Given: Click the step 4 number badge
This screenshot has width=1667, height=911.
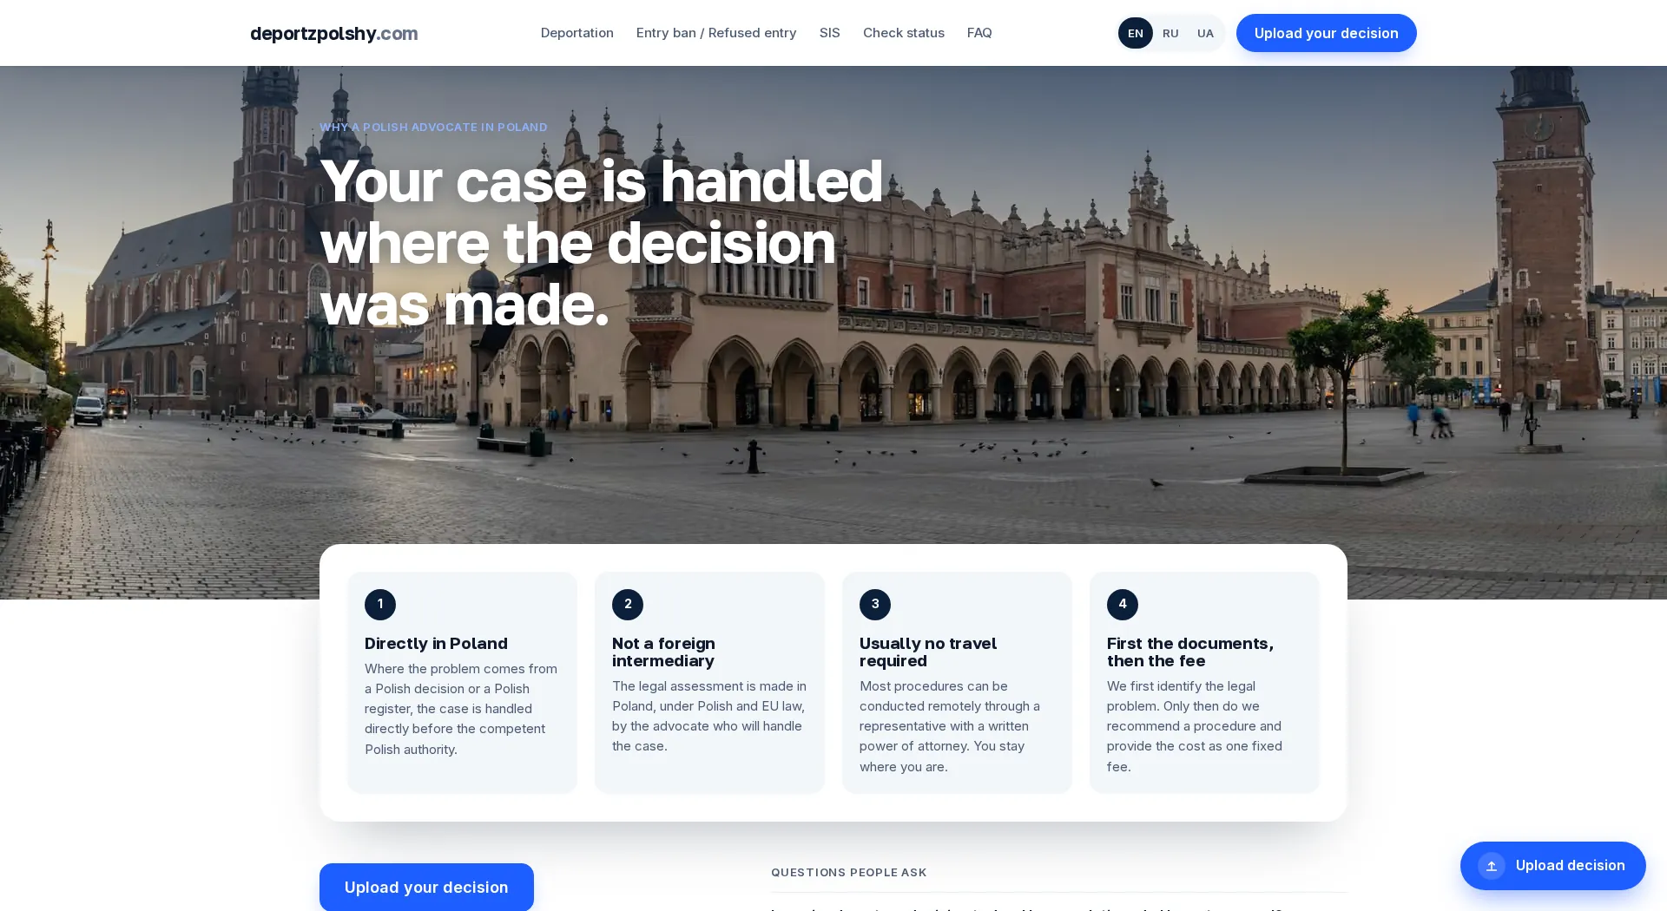Looking at the screenshot, I should point(1123,605).
